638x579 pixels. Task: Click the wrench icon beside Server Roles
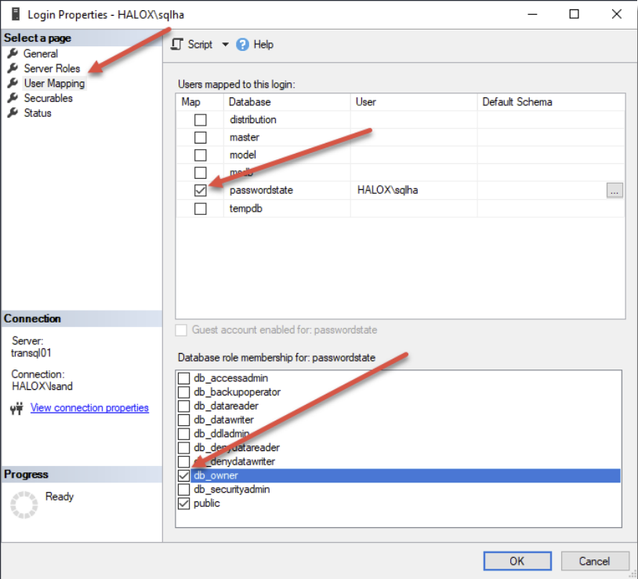click(13, 68)
